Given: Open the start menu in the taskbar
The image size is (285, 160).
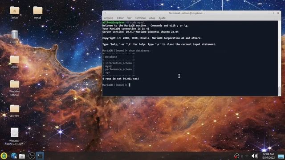Looking at the screenshot, I should pos(4,156).
